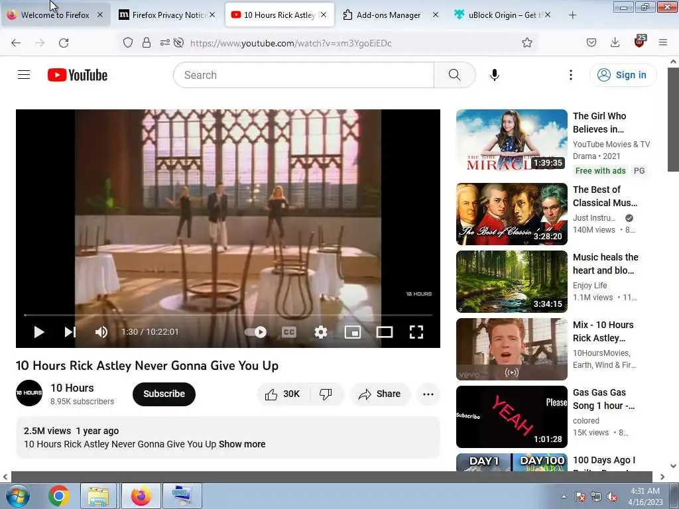
Task: Toggle subtitles with the CC button
Action: tap(289, 332)
